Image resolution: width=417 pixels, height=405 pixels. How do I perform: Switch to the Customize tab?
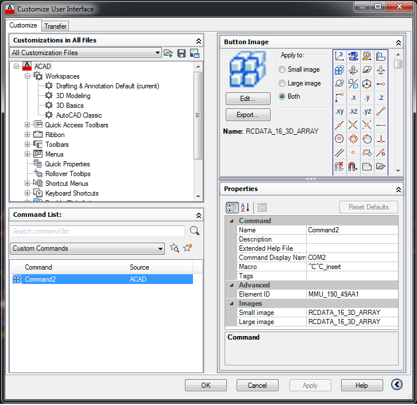(x=23, y=25)
